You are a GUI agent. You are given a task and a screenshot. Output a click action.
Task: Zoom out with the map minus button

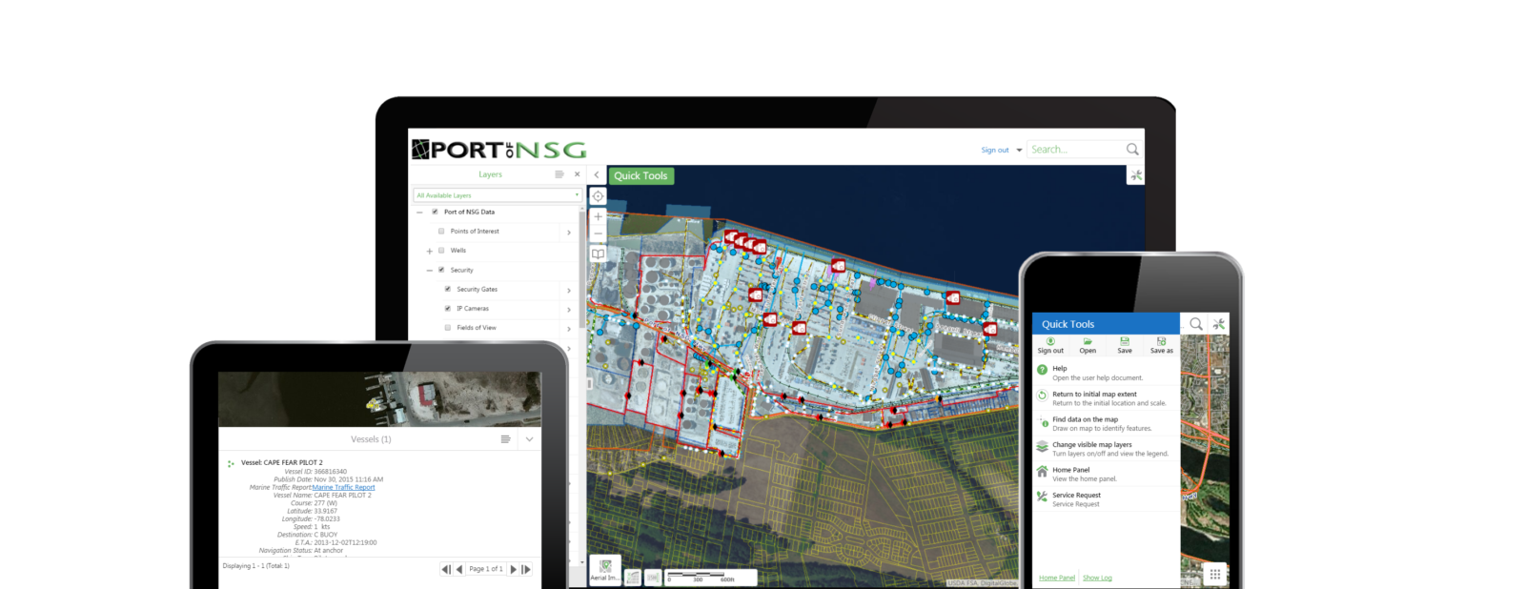598,234
